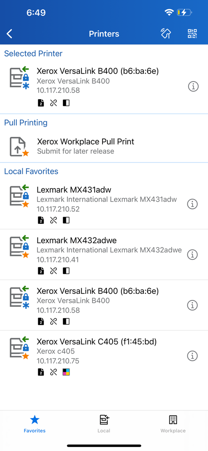The height and width of the screenshot is (451, 208).
Task: Tap the Wi-Fi status bar icon
Action: click(169, 12)
